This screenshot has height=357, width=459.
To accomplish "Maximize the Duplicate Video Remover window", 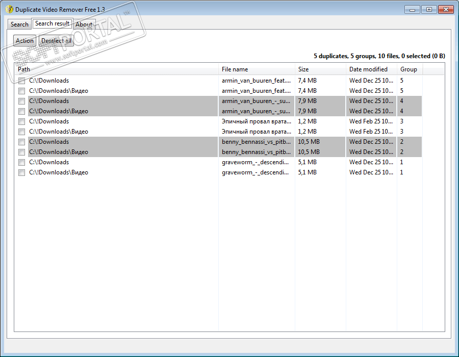I will coord(429,10).
